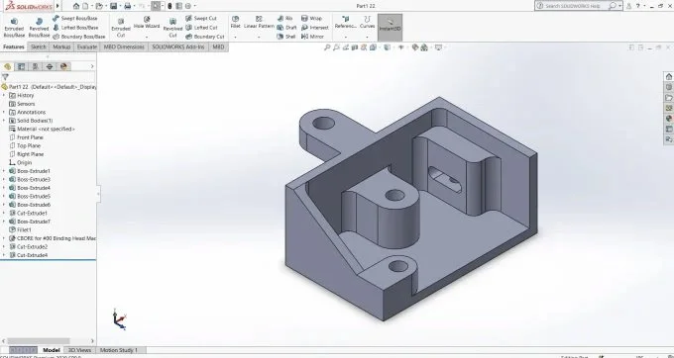Expand the Fillet dropdown arrow
The width and height of the screenshot is (674, 358).
coord(236,38)
